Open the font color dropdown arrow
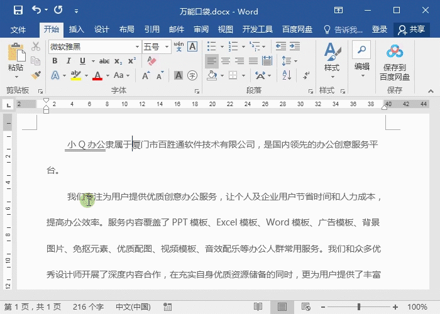Image resolution: width=440 pixels, height=314 pixels. [107, 76]
